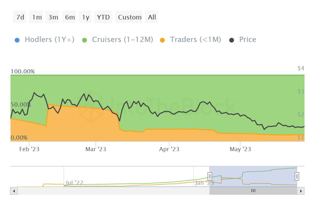
Task: Click the navigator right range handle
Action: pyautogui.click(x=297, y=176)
